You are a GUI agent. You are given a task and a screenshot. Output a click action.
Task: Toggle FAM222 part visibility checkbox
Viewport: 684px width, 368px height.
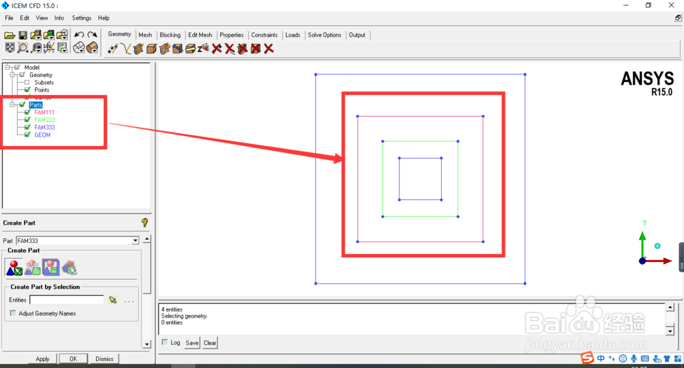pos(27,119)
